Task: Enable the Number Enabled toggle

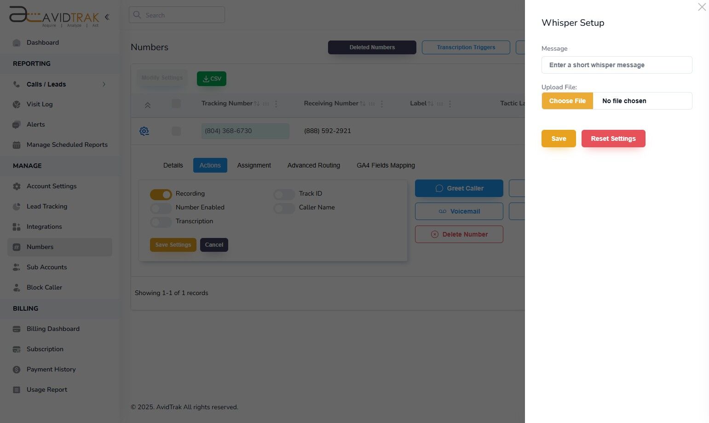Action: tap(160, 208)
